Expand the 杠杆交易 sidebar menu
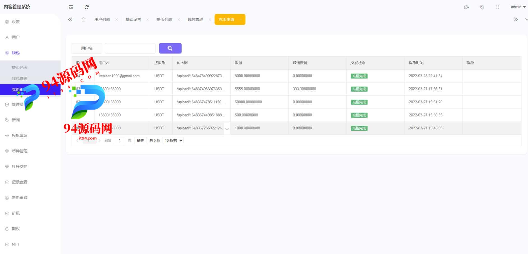This screenshot has width=528, height=254. tap(30, 167)
